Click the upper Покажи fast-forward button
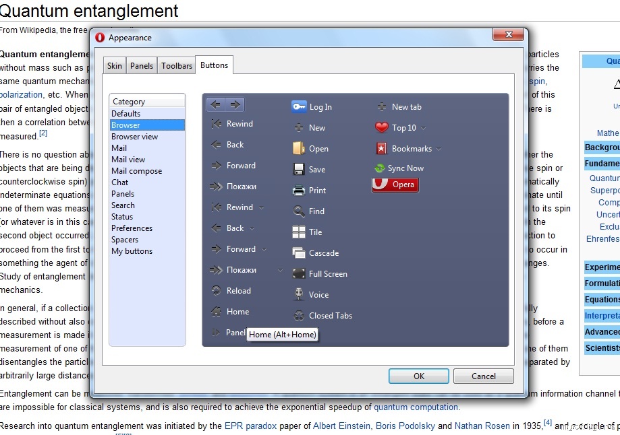Screen dimensions: 620x435 tap(233, 187)
